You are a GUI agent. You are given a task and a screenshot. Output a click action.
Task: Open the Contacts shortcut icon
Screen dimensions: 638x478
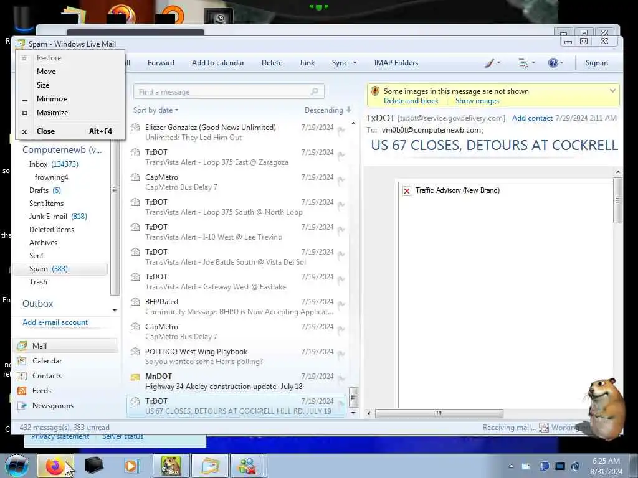[22, 376]
